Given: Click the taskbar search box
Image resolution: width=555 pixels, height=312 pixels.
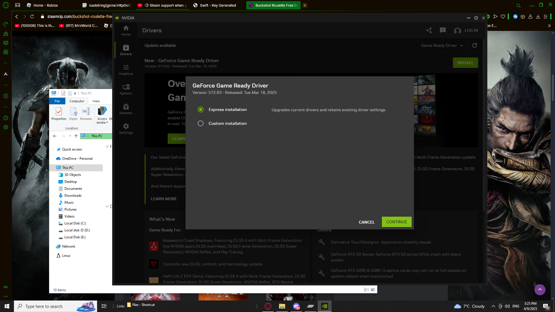Looking at the screenshot, I should click(x=56, y=306).
